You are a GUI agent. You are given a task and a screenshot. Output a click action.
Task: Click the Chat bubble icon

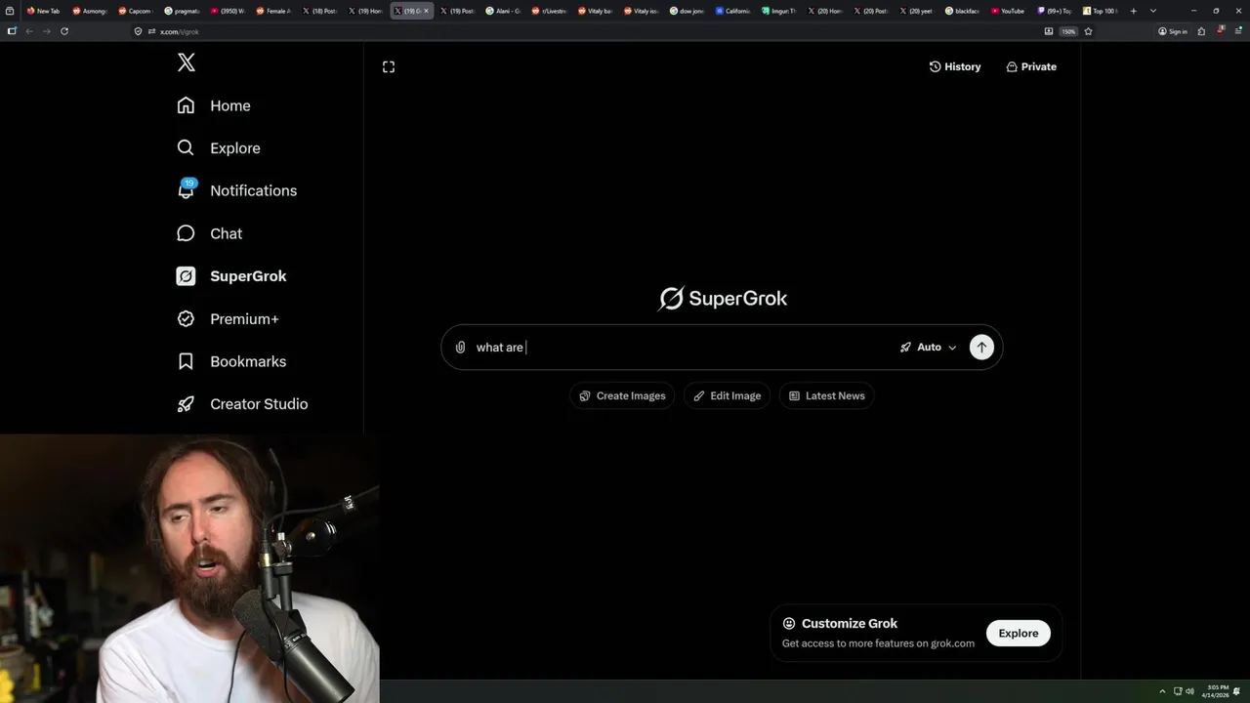[186, 233]
